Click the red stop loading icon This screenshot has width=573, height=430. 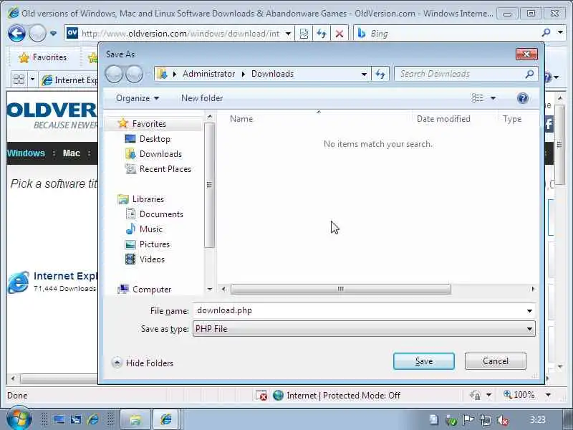coord(339,34)
